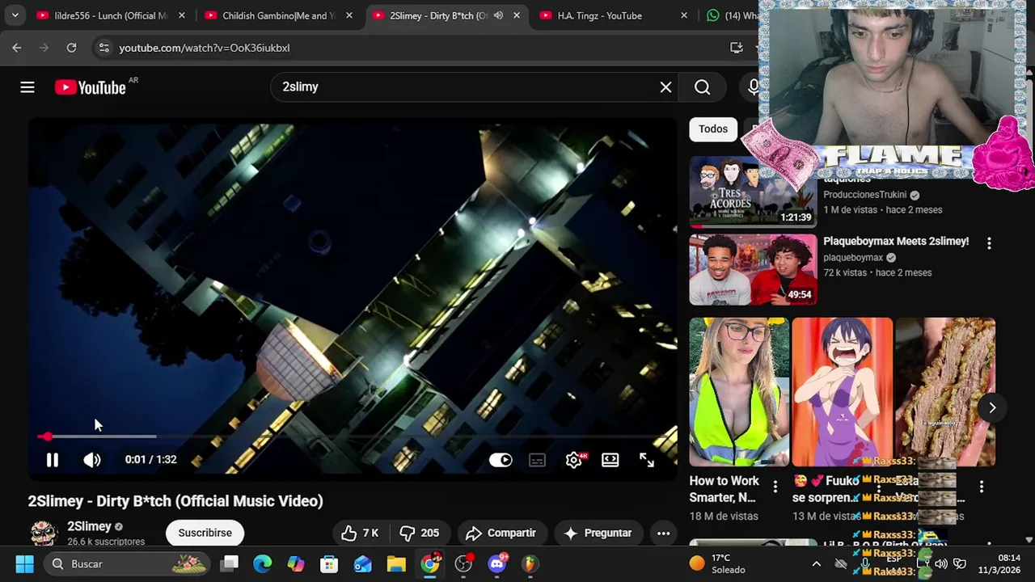The image size is (1035, 582).
Task: Go to YouTube home via the logo
Action: (x=91, y=87)
